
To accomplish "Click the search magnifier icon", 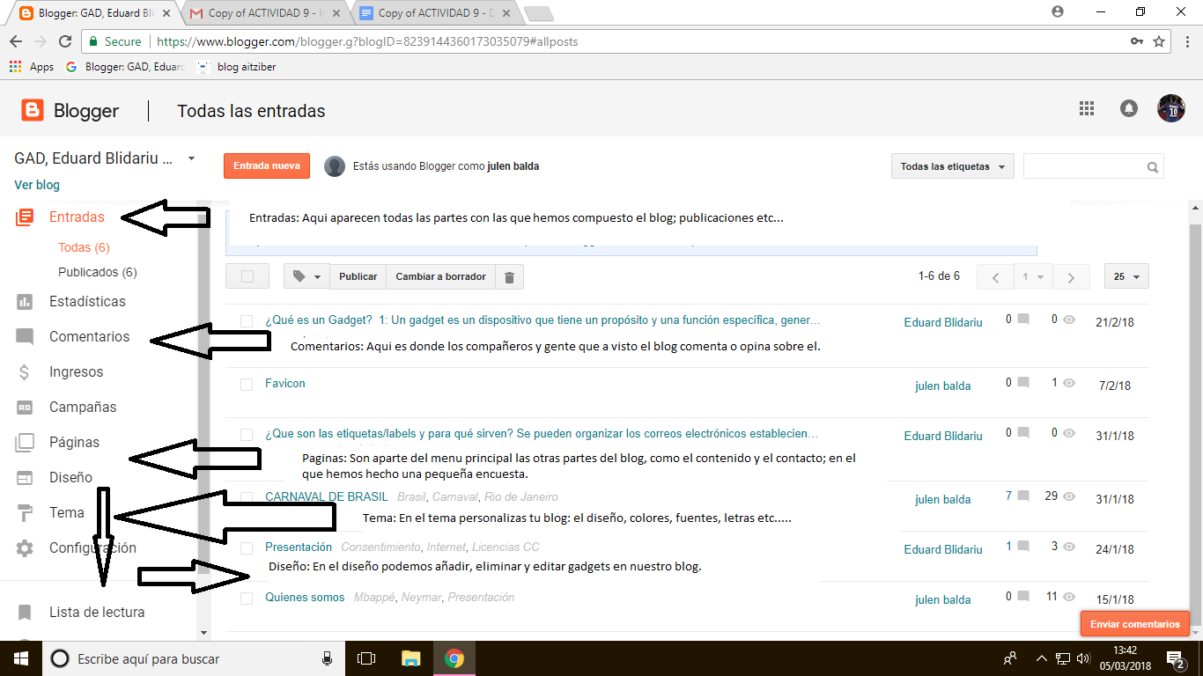I will click(1152, 166).
